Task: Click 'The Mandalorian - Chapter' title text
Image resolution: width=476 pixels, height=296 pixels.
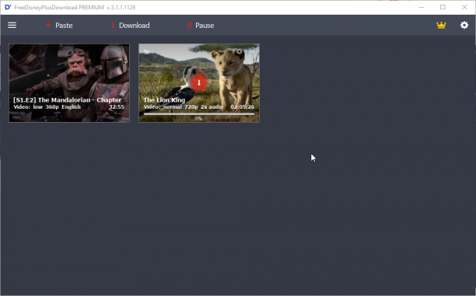Action: (68, 100)
